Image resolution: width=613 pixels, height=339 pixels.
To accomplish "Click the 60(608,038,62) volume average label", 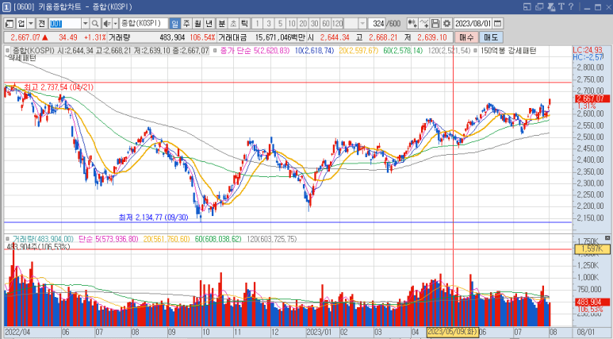I will pyautogui.click(x=218, y=239).
